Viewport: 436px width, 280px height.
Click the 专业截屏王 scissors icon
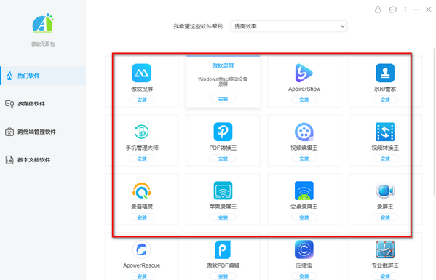(385, 249)
